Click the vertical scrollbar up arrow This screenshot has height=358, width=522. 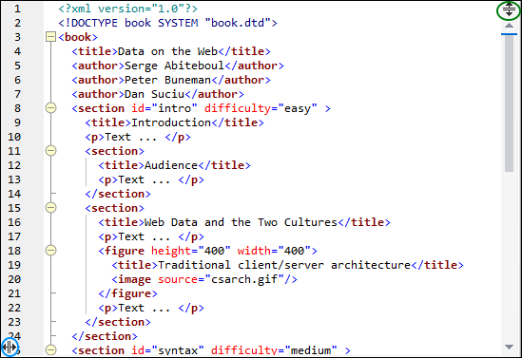point(509,26)
